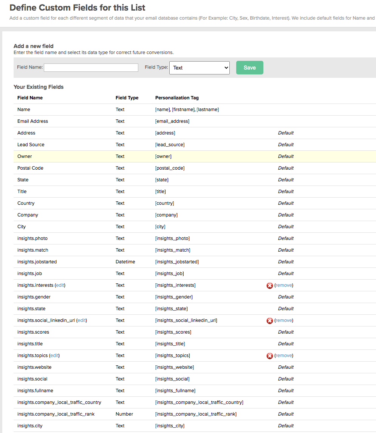Click the red X icon for insights.interests
Viewport: 376px width, 433px height.
click(270, 286)
